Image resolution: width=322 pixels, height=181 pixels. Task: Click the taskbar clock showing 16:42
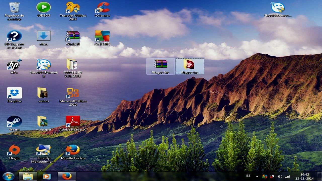304,176
